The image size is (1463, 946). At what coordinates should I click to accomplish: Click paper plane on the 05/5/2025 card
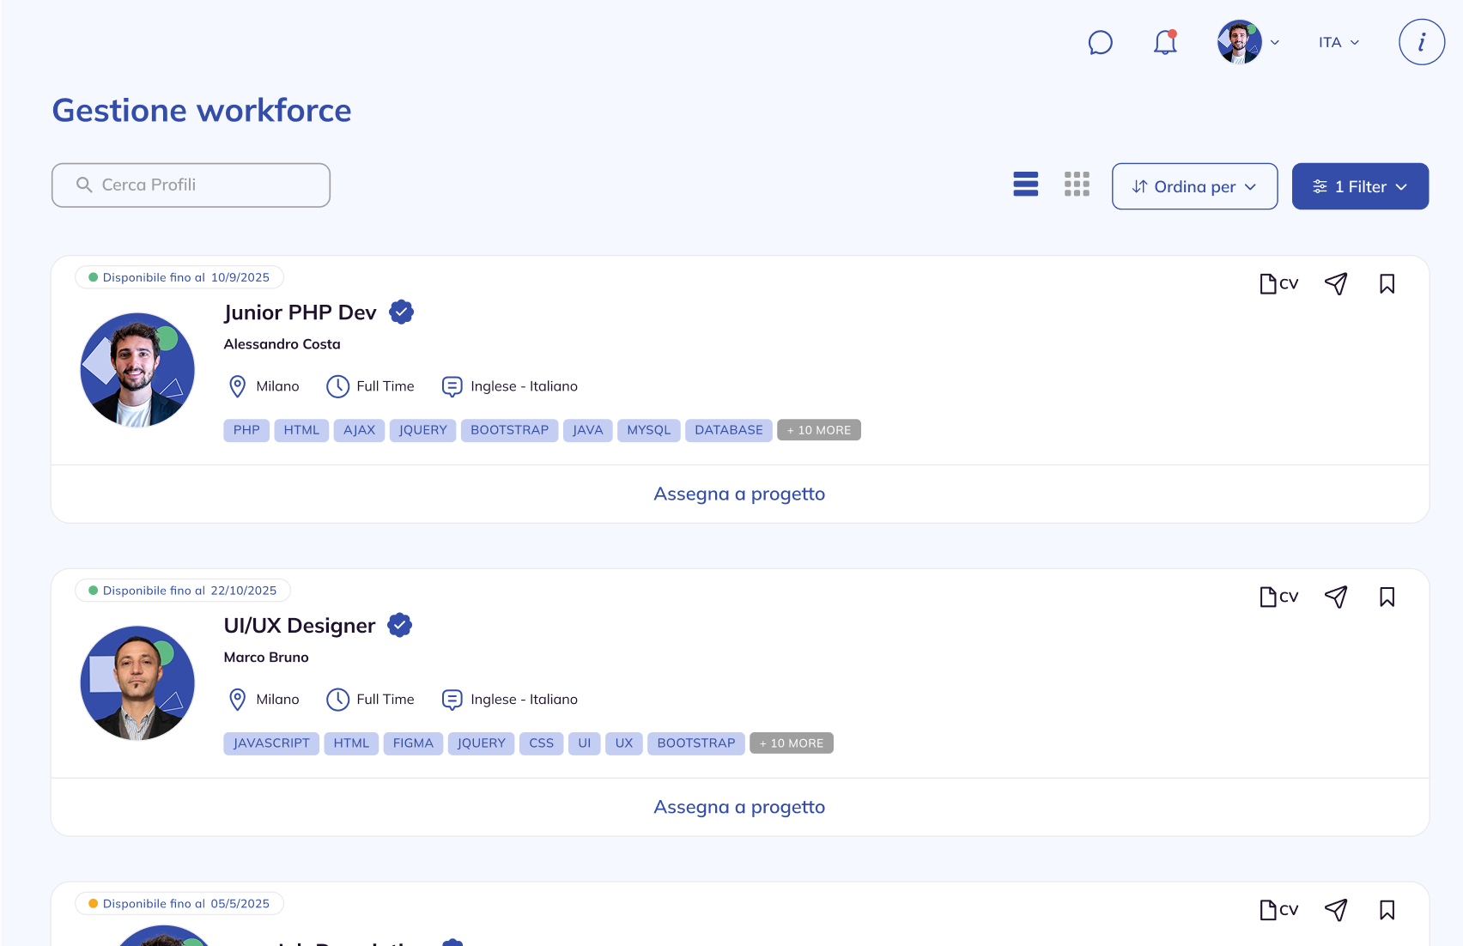point(1336,911)
